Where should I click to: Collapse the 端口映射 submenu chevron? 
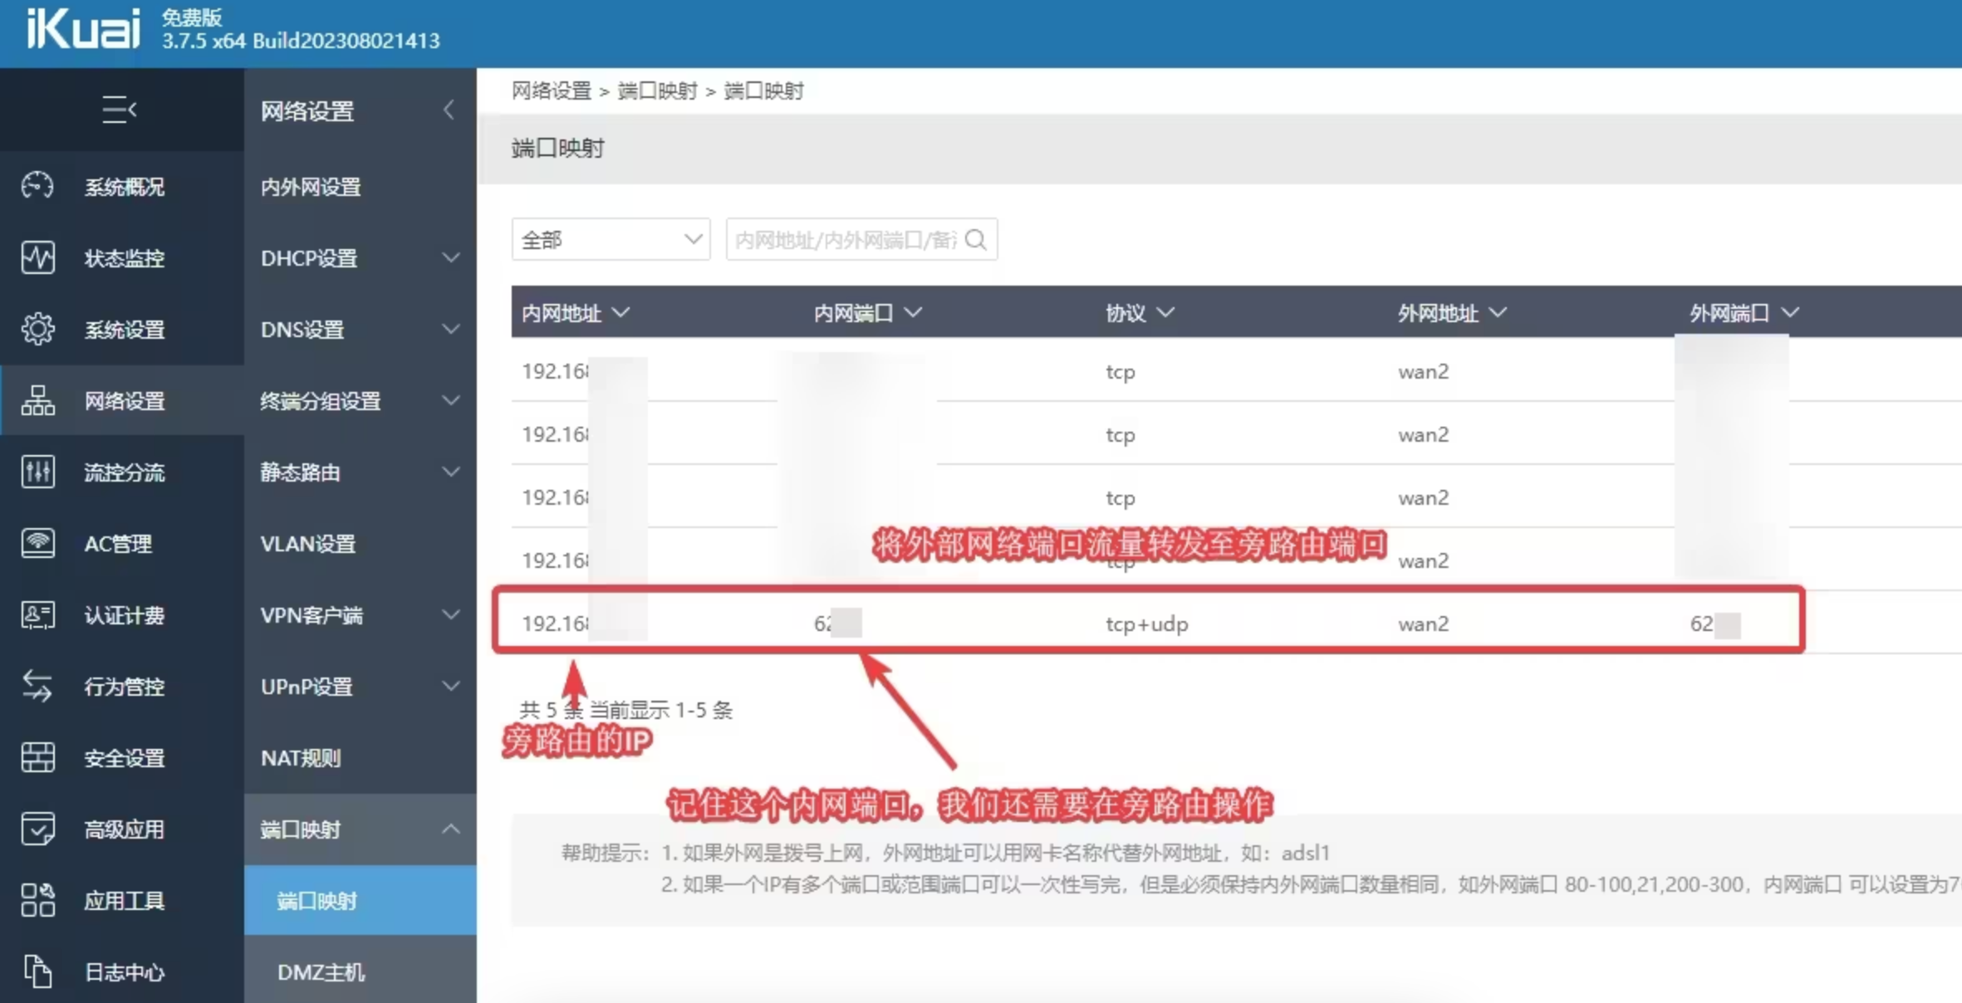coord(450,829)
